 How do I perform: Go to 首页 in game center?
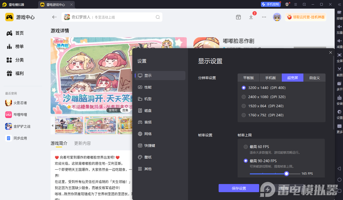(x=15, y=33)
